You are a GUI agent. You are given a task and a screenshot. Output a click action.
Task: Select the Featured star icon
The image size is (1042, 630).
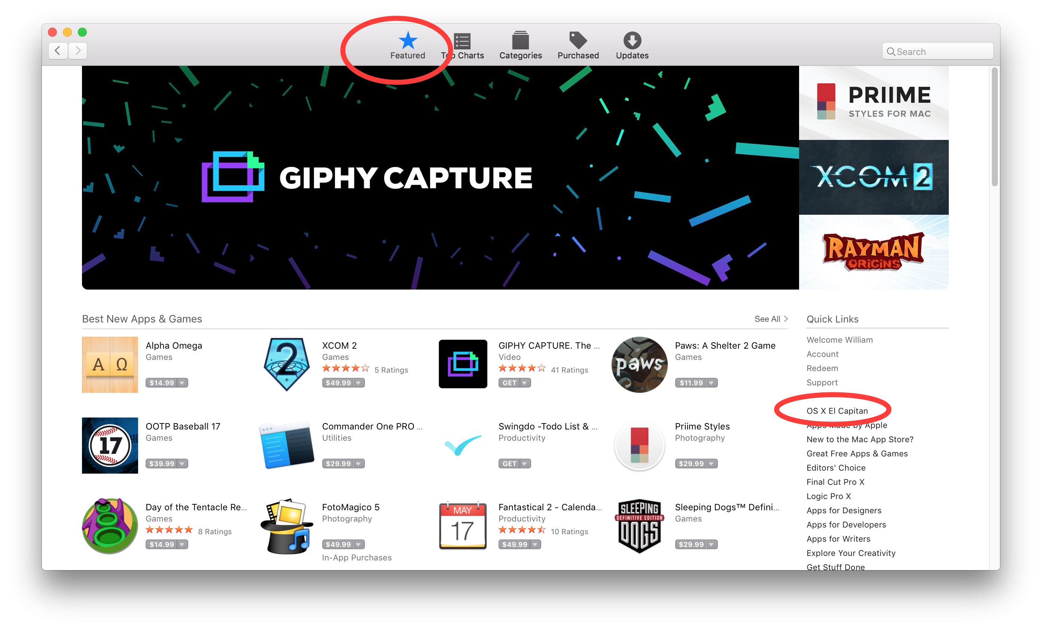click(x=408, y=40)
